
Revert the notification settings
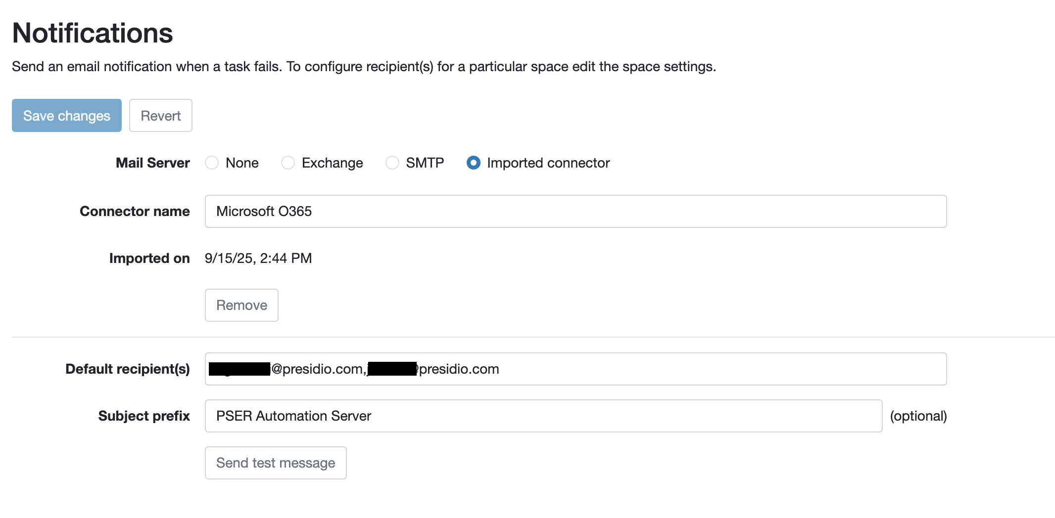click(160, 116)
